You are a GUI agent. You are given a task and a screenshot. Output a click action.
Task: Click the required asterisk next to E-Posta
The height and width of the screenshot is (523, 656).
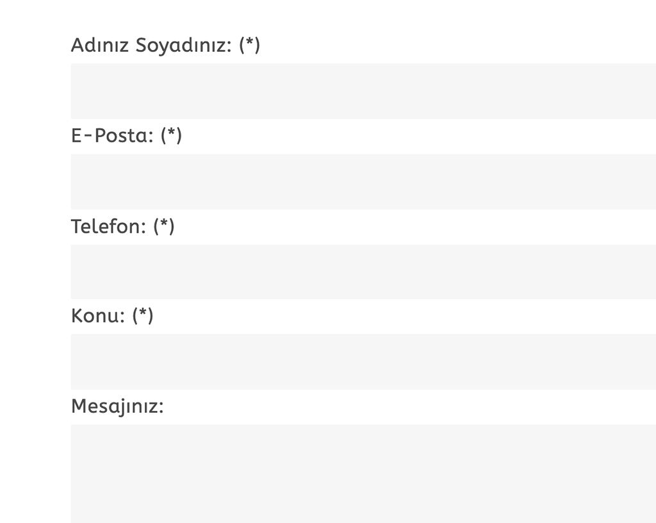coord(171,135)
